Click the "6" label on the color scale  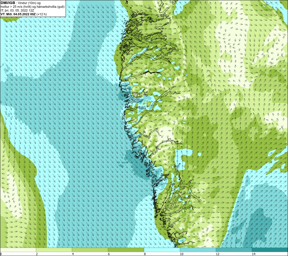pyautogui.click(x=109, y=254)
